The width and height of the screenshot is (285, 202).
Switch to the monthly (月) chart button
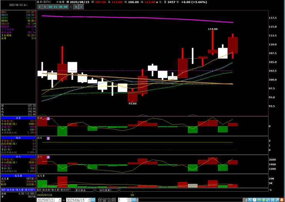(81, 7)
